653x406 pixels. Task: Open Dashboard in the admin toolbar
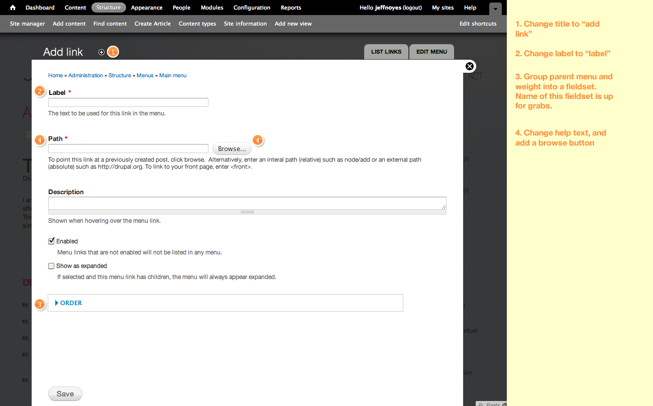(40, 8)
